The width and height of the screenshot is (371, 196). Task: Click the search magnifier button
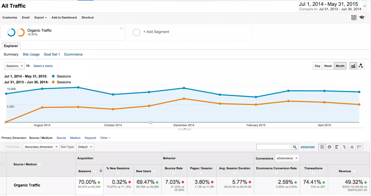tap(295, 147)
